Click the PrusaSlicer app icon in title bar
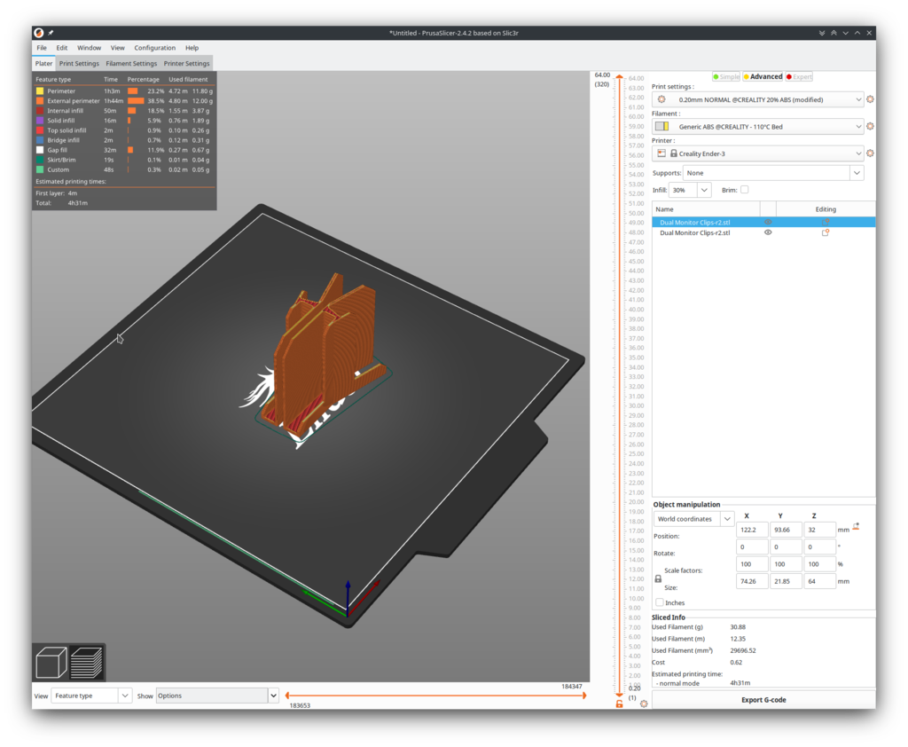The width and height of the screenshot is (908, 747). (x=39, y=33)
